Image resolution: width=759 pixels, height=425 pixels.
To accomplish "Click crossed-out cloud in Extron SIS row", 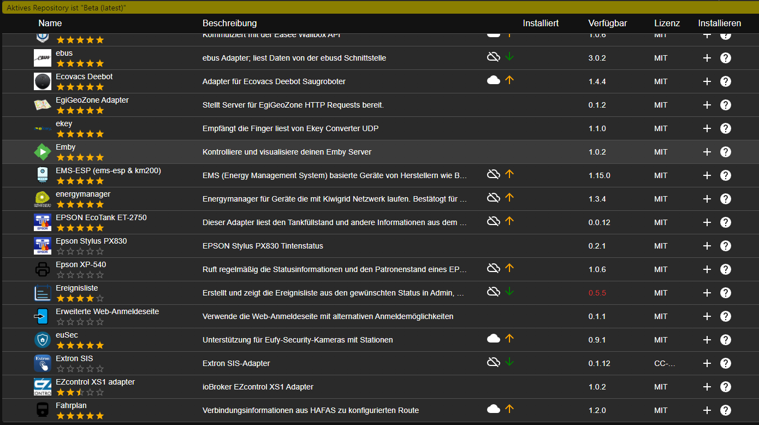I will pos(494,362).
